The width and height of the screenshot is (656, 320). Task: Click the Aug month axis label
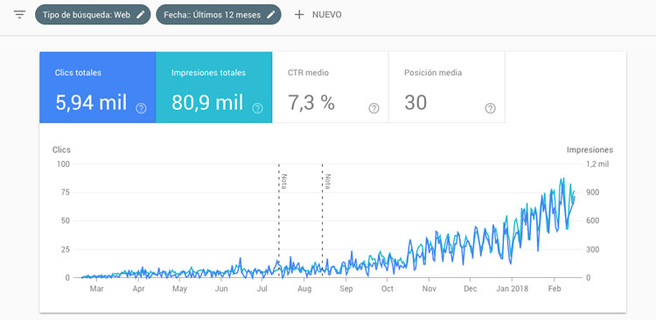click(304, 289)
